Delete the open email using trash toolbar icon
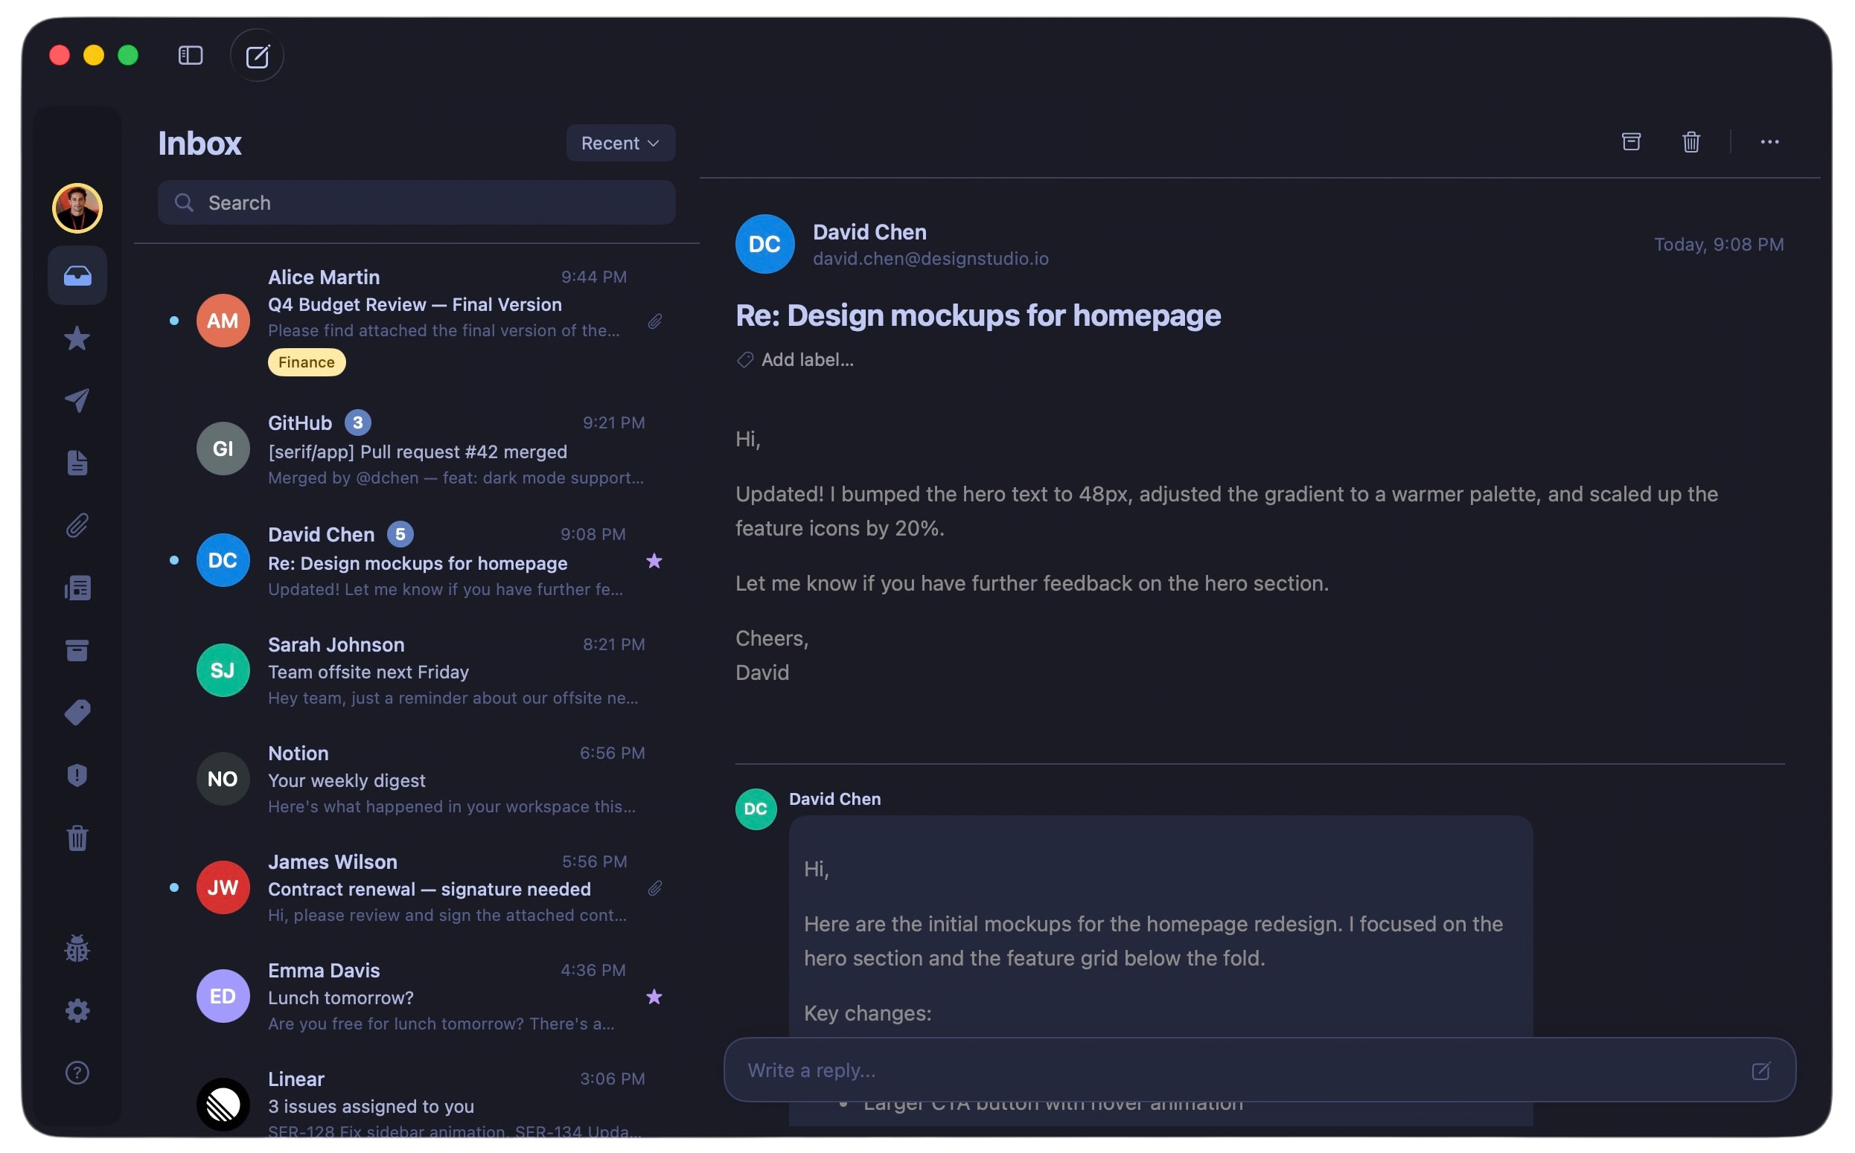 [1690, 141]
